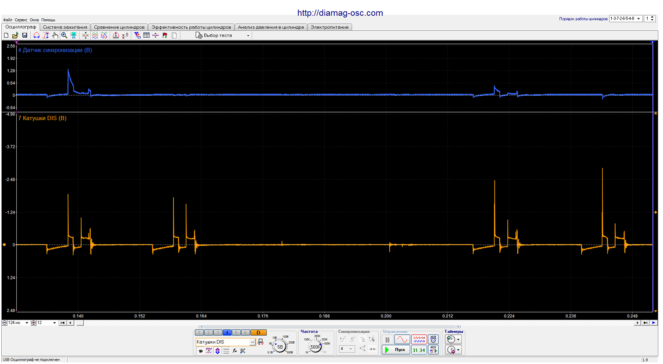Increment the cylinder number stepper
Viewport: 663px width, 364px height.
652,17
